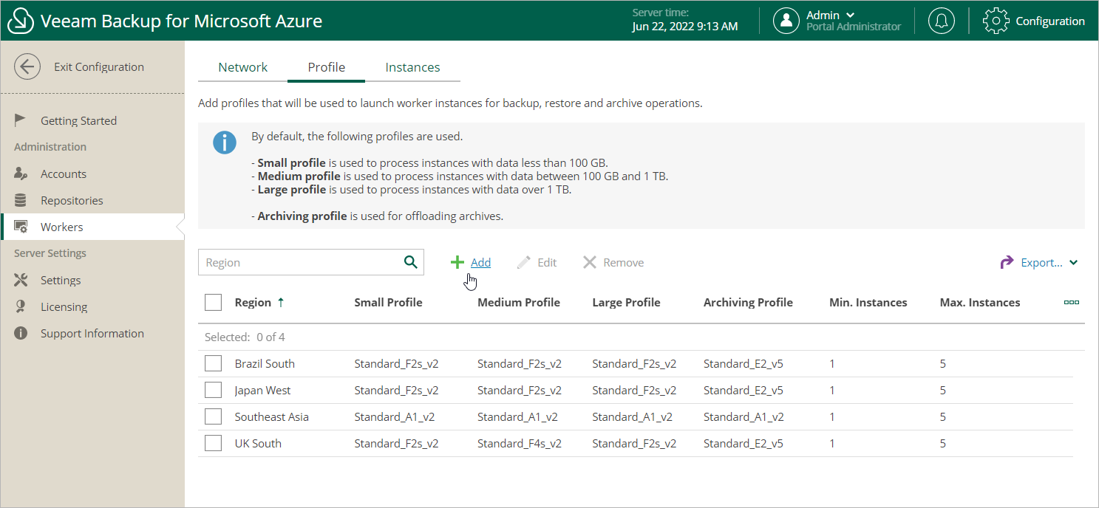Switch to the Instances tab
The height and width of the screenshot is (508, 1099).
(x=412, y=67)
